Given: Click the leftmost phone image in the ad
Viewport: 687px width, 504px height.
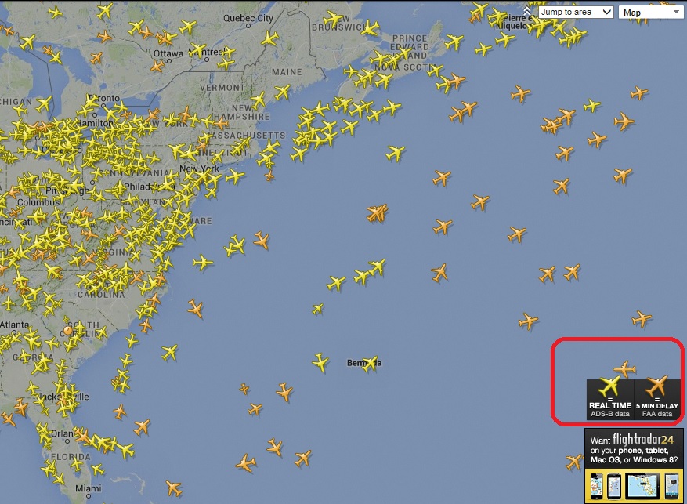Looking at the screenshot, I should [x=596, y=486].
